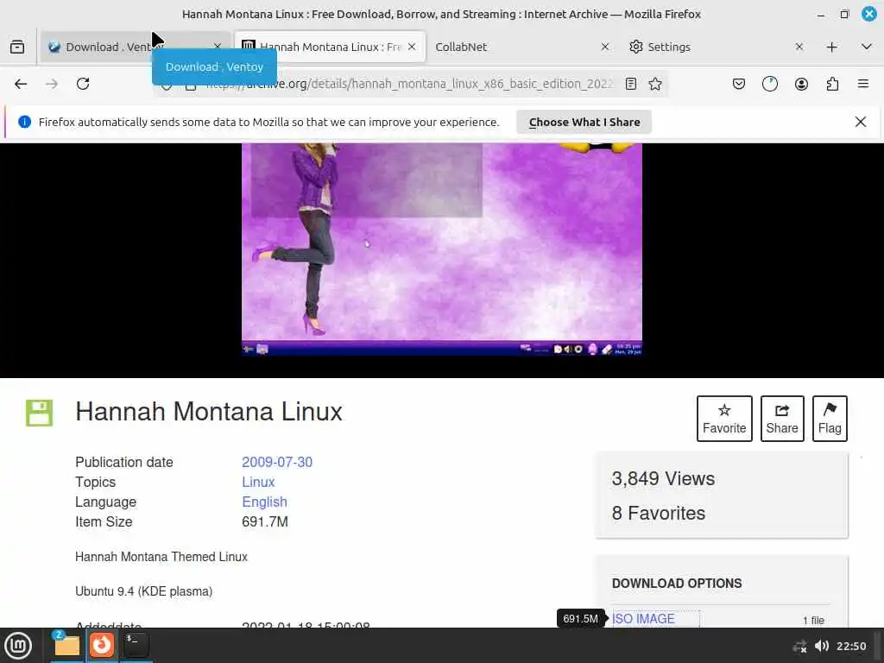
Task: Open the Linux Mint start menu
Action: (18, 646)
